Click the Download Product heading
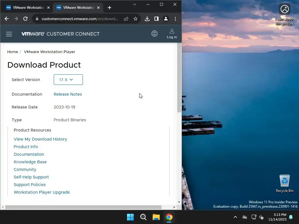The image size is (299, 224). tap(44, 65)
